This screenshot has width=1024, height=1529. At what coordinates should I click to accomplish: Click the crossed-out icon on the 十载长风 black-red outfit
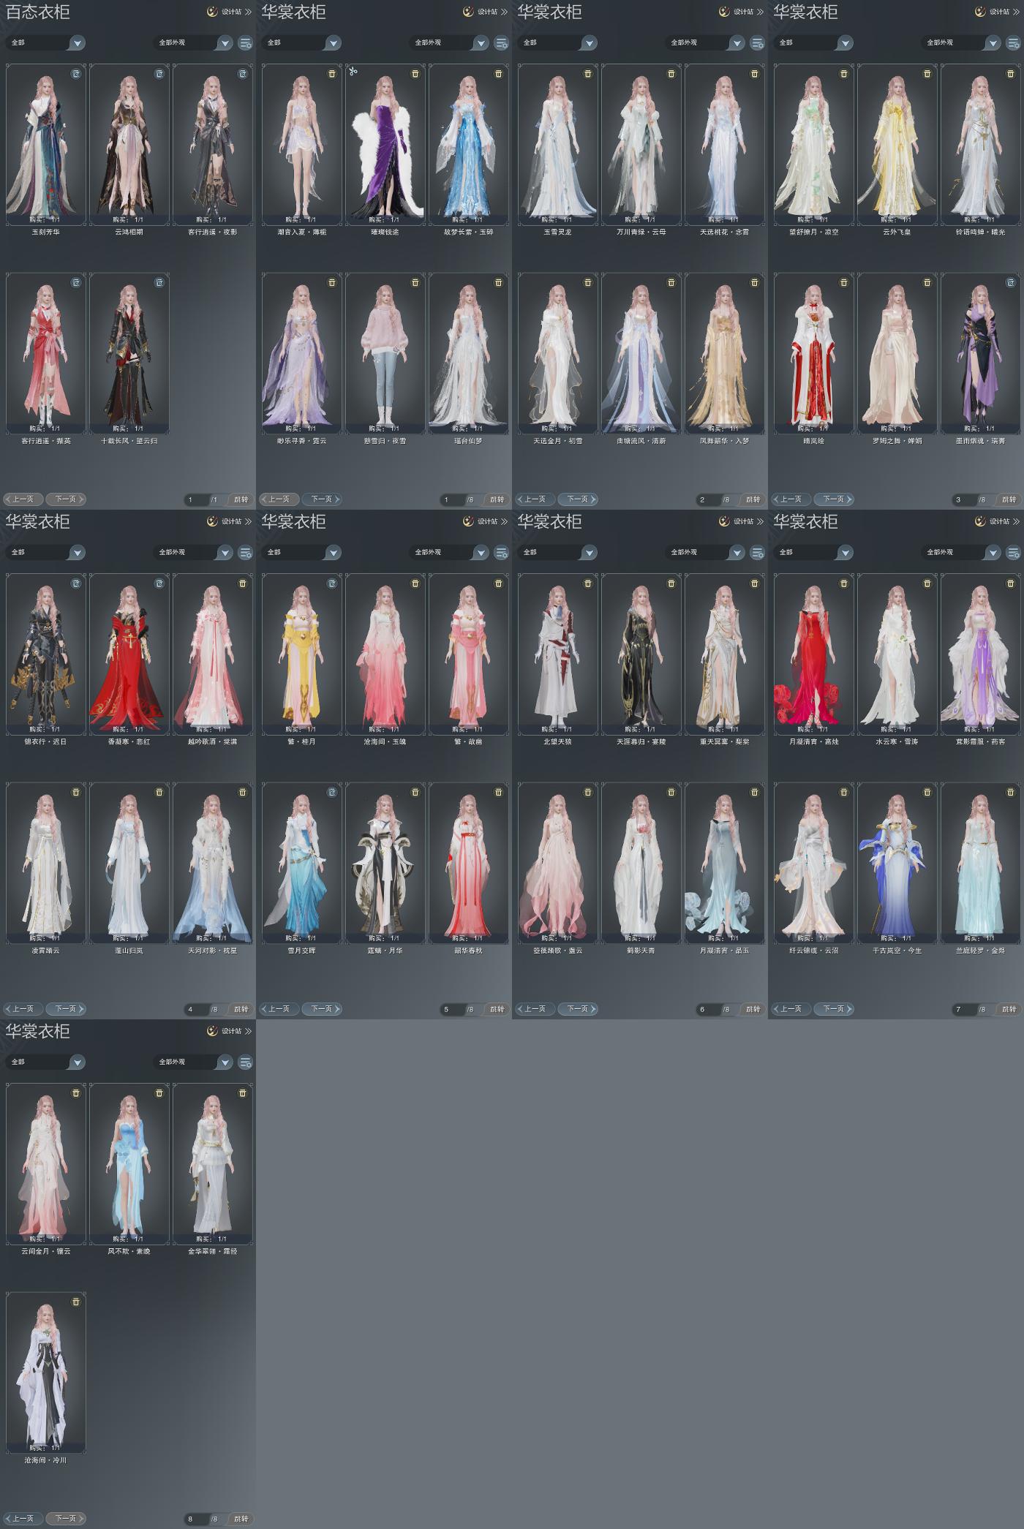(159, 282)
